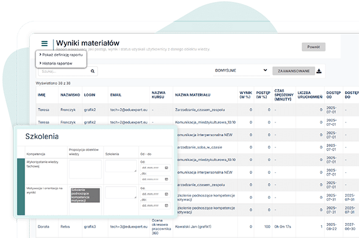Sort by EMAIL column header
359x238 pixels.
tap(115, 94)
